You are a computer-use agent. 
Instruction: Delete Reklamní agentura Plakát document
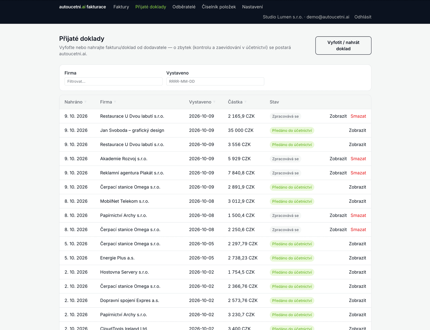tap(358, 173)
